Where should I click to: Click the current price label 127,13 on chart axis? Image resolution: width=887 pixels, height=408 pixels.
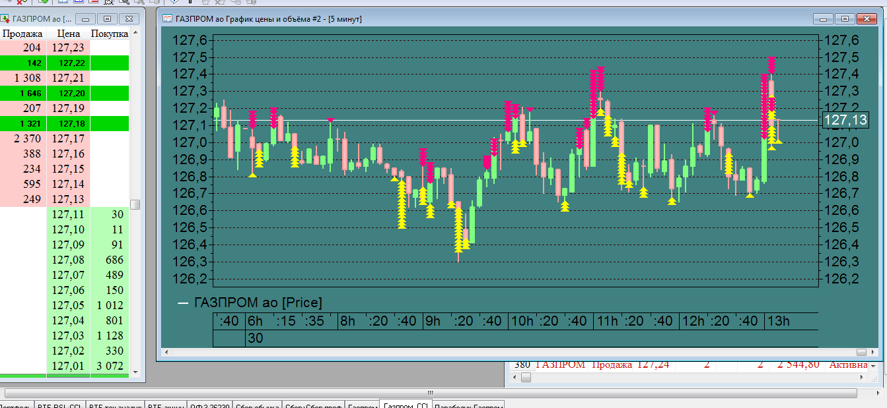point(845,120)
